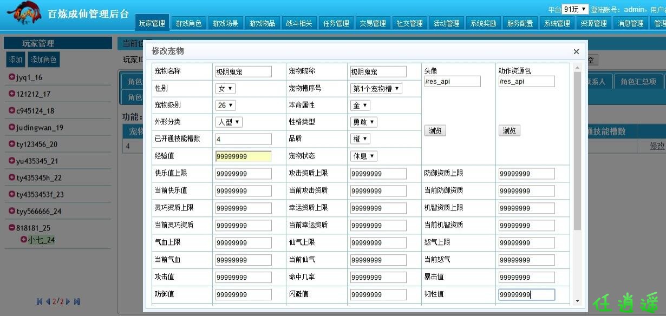Go to the first page of player list
Viewport: 666px width, 316px height.
tap(40, 301)
